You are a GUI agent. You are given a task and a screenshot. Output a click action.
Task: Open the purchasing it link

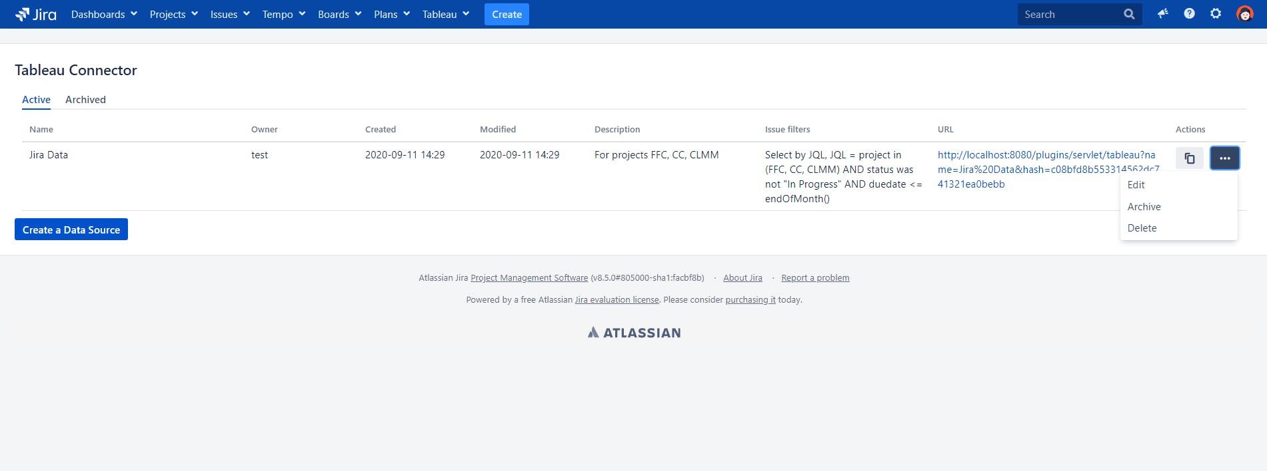click(750, 300)
